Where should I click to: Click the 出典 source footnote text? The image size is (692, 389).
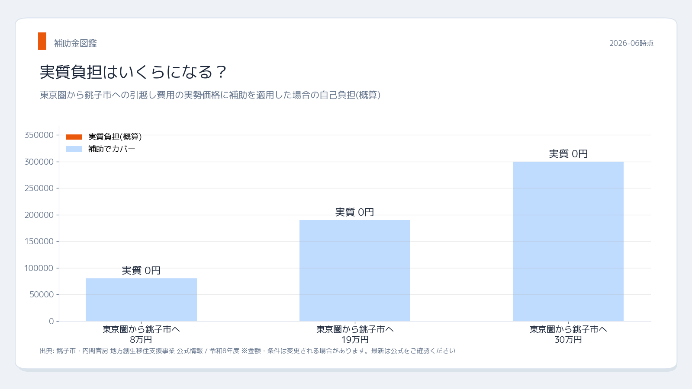tap(248, 351)
